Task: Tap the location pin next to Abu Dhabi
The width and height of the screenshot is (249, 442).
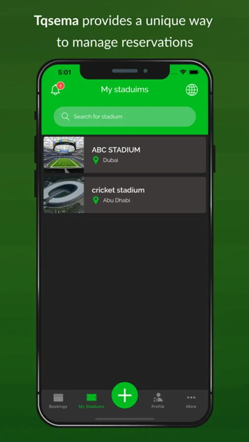Action: [x=96, y=200]
